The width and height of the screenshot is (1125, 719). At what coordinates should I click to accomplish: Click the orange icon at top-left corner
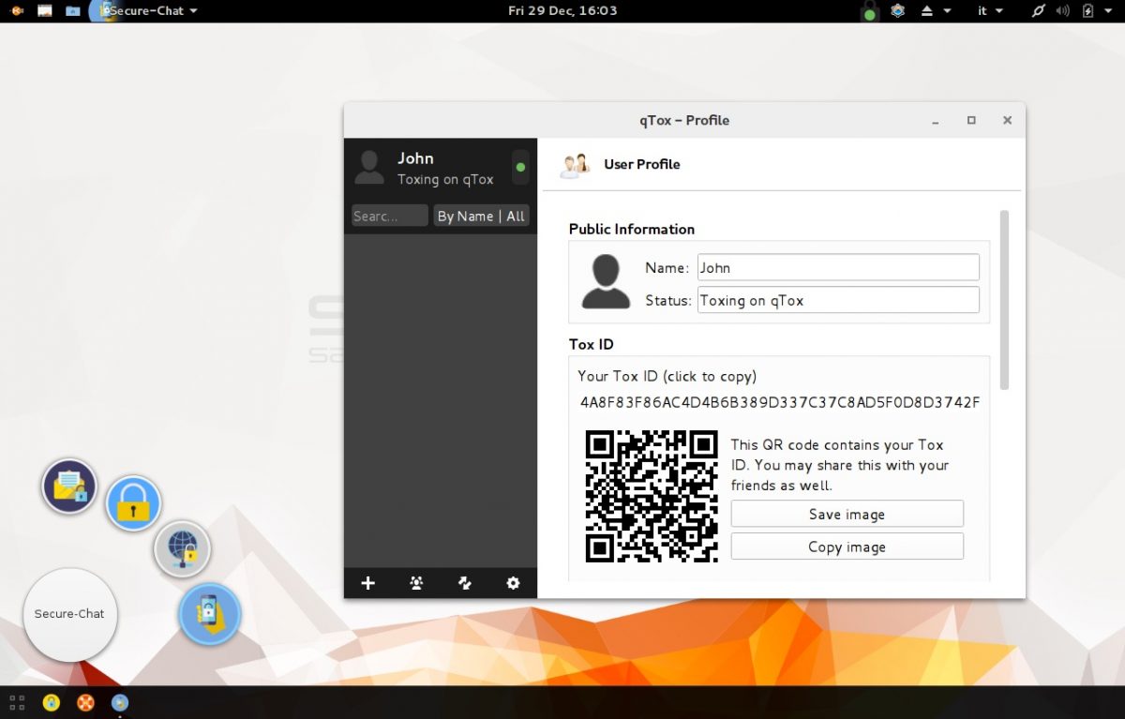(x=17, y=11)
